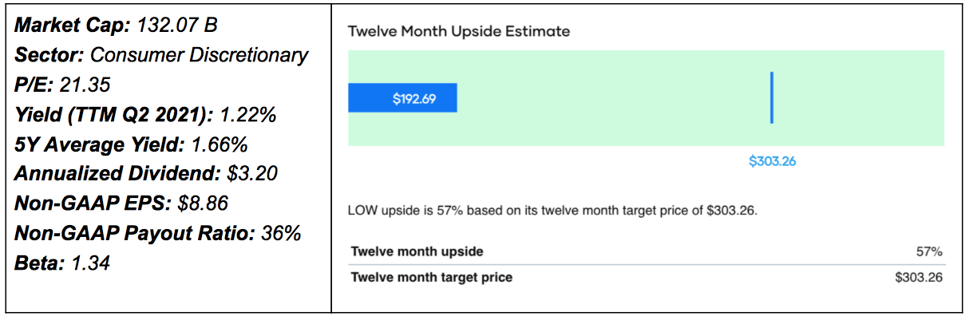969x320 pixels.
Task: Click the Yield (TTM Q2 2021) line
Action: point(145,114)
